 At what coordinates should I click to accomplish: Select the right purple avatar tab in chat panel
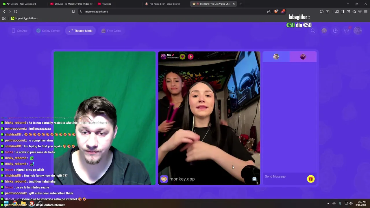pyautogui.click(x=303, y=57)
